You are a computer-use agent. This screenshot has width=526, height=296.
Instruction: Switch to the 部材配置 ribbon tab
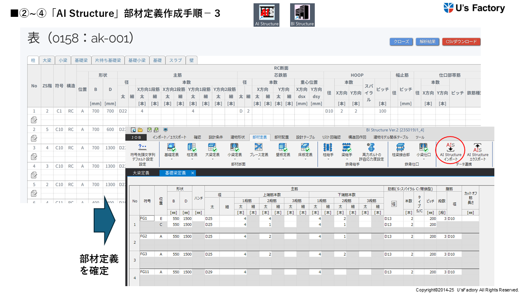pyautogui.click(x=281, y=137)
